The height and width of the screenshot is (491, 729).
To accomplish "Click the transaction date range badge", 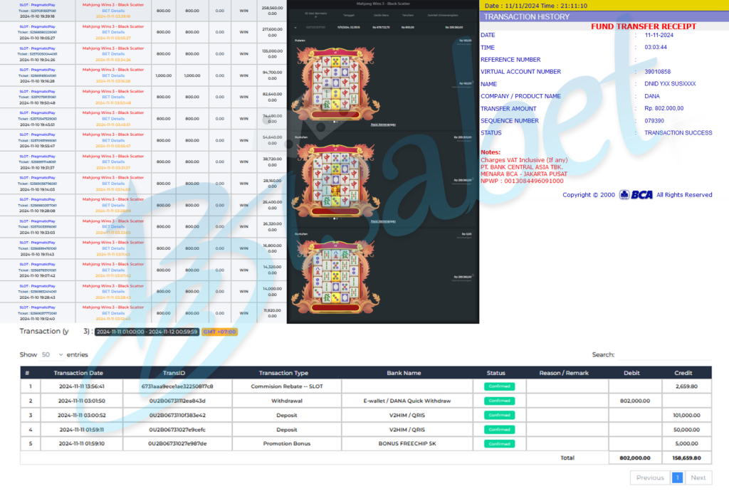I will pos(146,332).
